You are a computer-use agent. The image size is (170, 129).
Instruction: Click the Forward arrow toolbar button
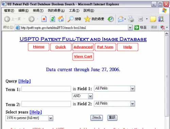point(31,19)
